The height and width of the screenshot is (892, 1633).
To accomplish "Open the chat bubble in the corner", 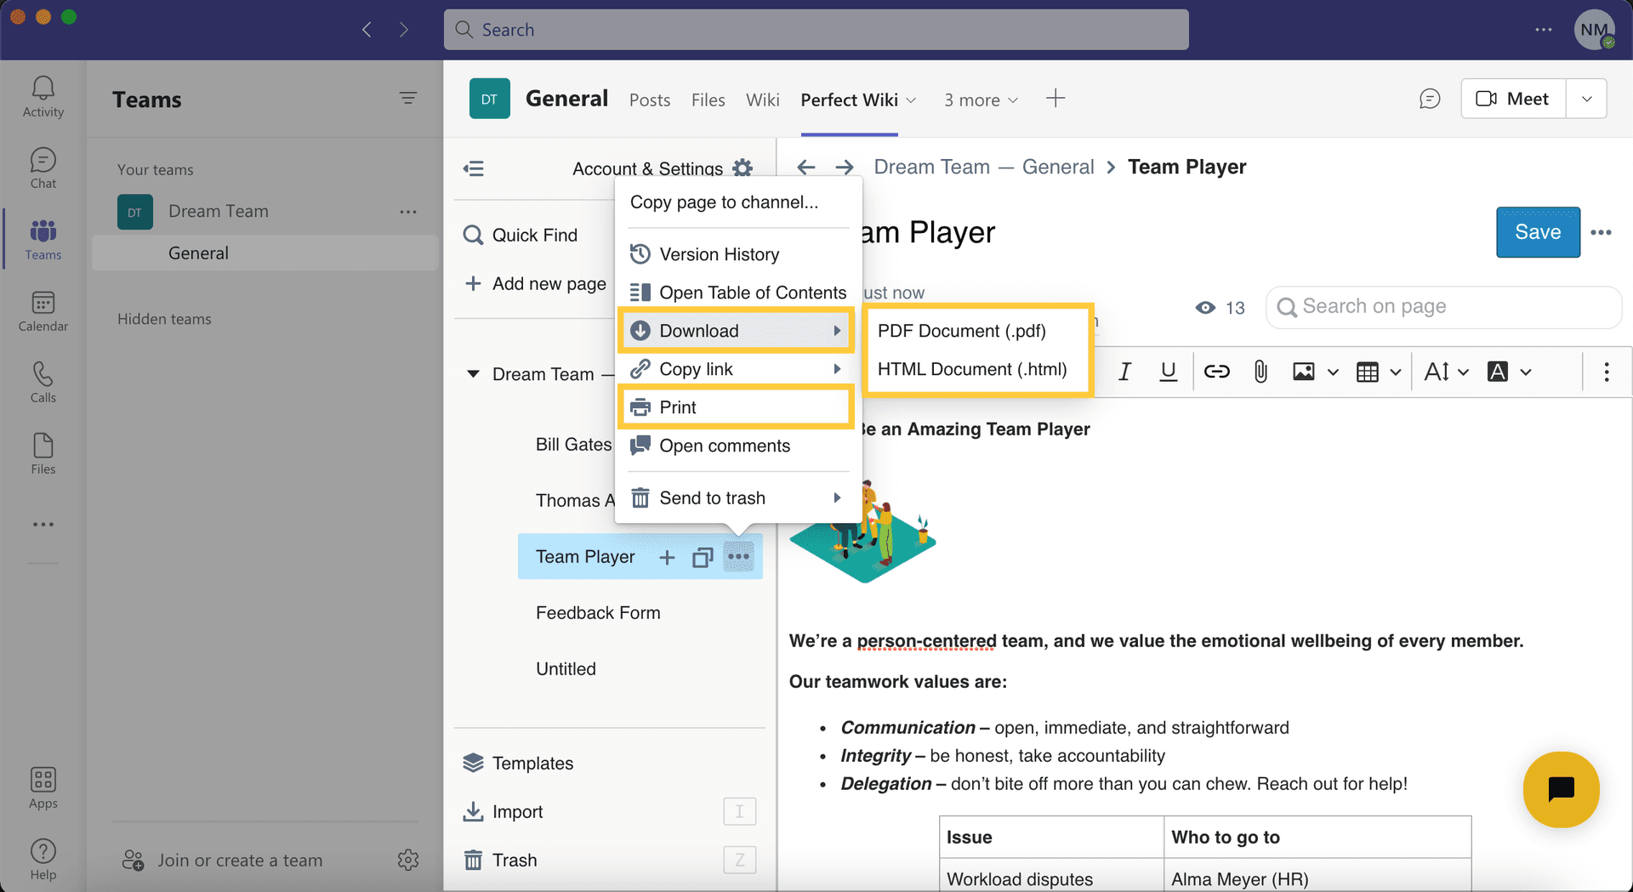I will [x=1561, y=790].
